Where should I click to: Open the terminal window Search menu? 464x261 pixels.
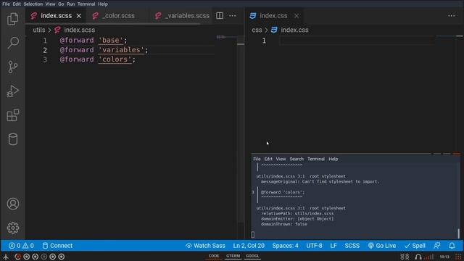(297, 159)
